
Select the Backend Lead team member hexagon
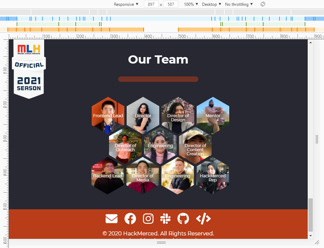pyautogui.click(x=108, y=176)
